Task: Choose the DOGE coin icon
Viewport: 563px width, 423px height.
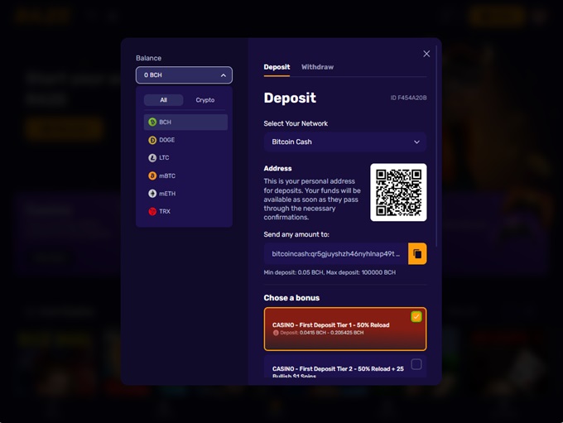Action: coord(152,140)
